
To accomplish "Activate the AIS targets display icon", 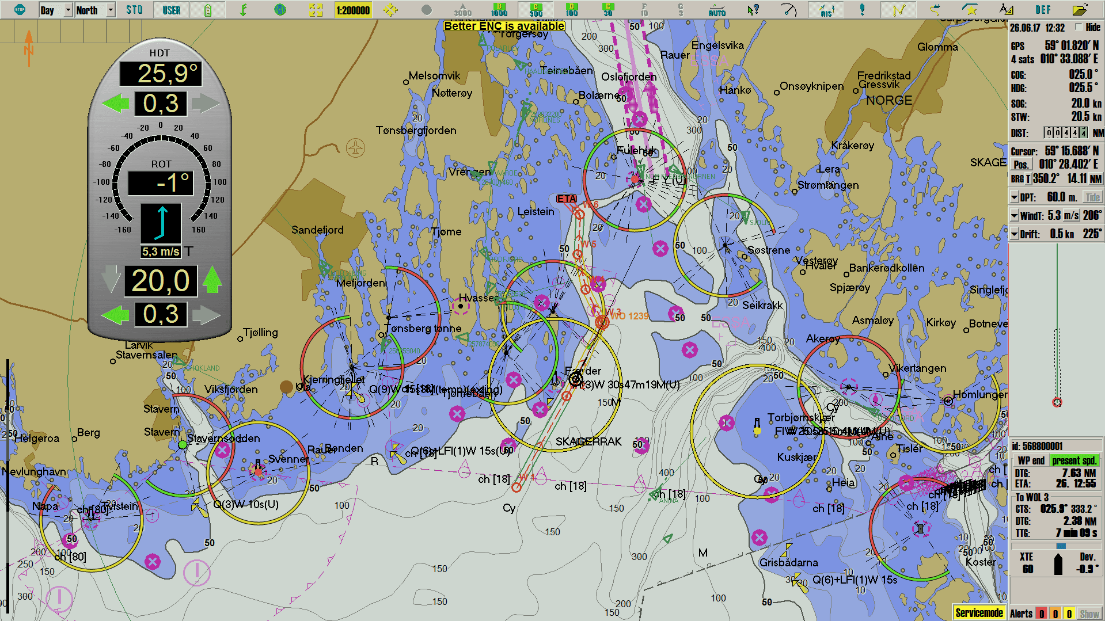I will (x=826, y=9).
